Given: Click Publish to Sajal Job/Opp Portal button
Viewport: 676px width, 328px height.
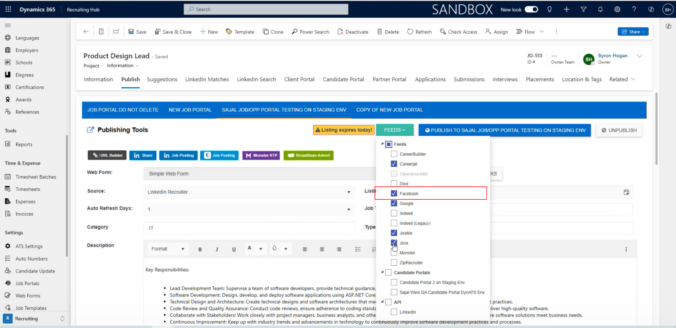Looking at the screenshot, I should 505,130.
